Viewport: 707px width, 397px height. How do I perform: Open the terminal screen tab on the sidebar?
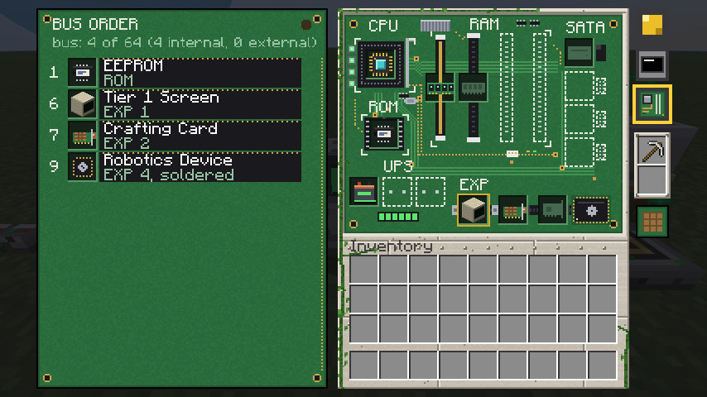click(x=652, y=65)
